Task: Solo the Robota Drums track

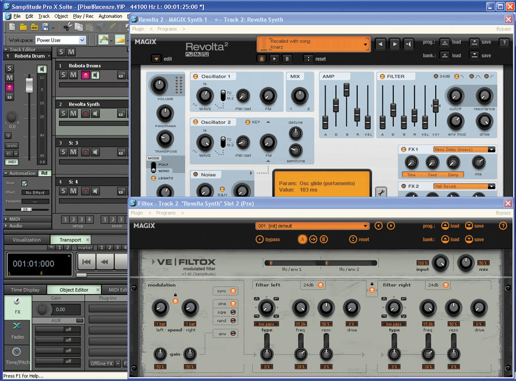Action: point(64,75)
